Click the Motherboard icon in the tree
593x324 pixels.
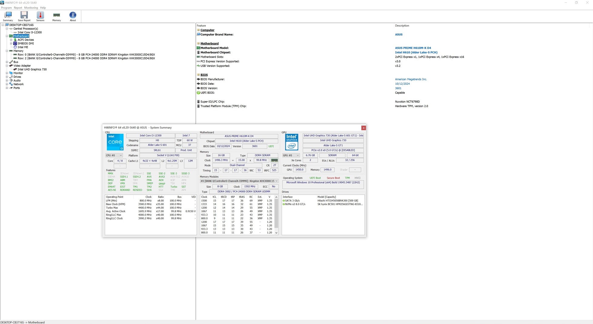coord(11,36)
